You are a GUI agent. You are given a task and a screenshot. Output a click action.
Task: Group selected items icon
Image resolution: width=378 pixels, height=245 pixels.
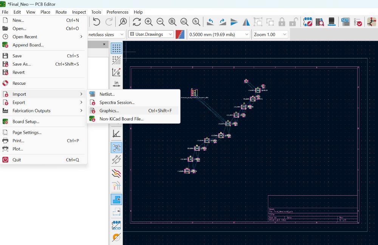[258, 22]
